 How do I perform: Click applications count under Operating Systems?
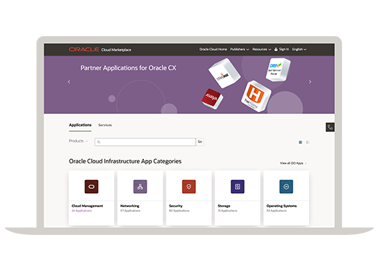pos(277,211)
